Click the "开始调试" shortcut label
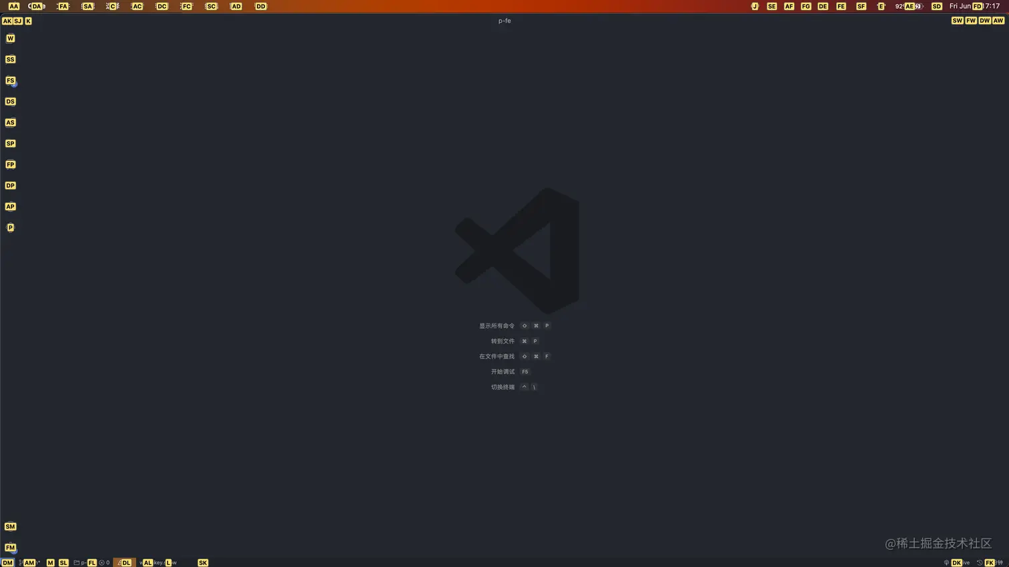 point(502,372)
